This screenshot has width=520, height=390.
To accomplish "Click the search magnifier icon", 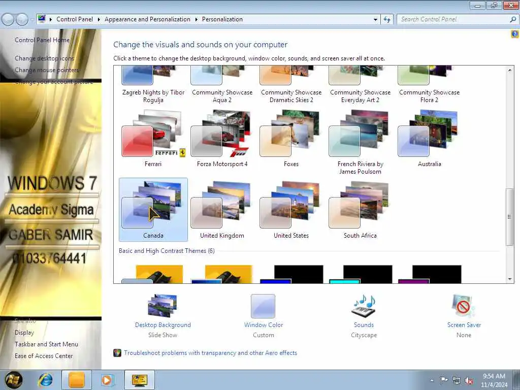I will [x=513, y=19].
